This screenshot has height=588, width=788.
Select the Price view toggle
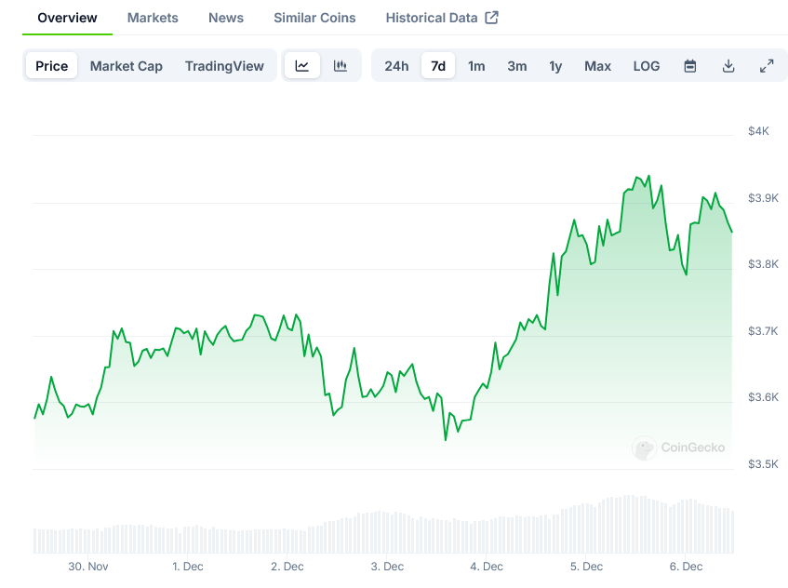[x=52, y=66]
